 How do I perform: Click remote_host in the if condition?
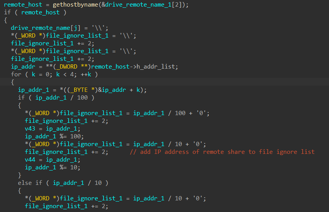tap(40, 12)
